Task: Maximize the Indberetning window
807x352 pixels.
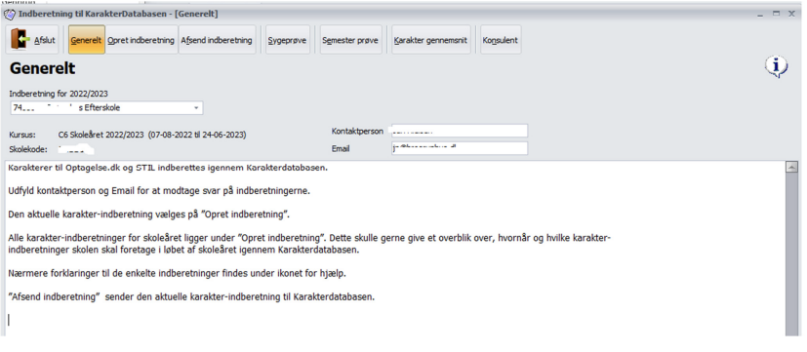Action: tap(776, 15)
